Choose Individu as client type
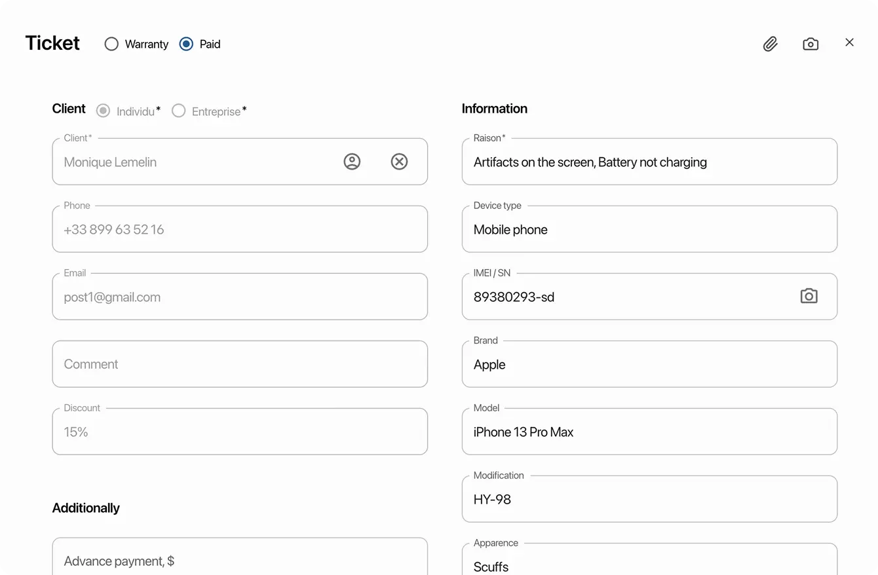 [103, 111]
